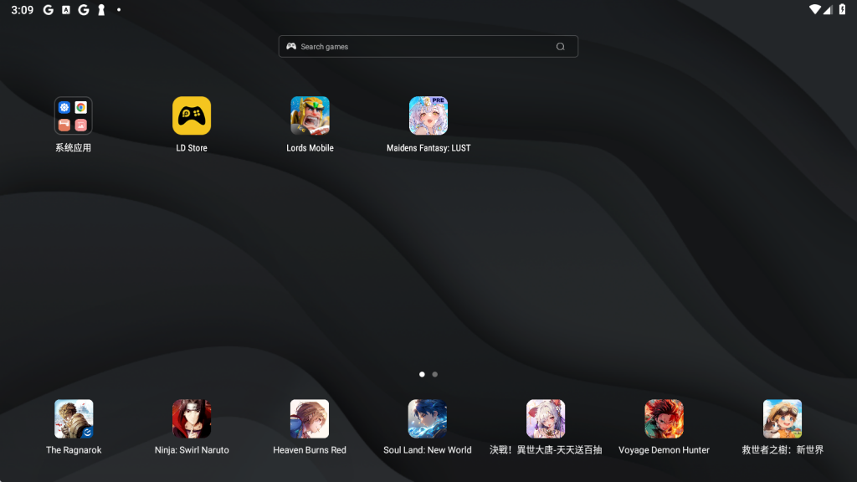Select the first home screen page dot
The image size is (857, 482).
[422, 374]
